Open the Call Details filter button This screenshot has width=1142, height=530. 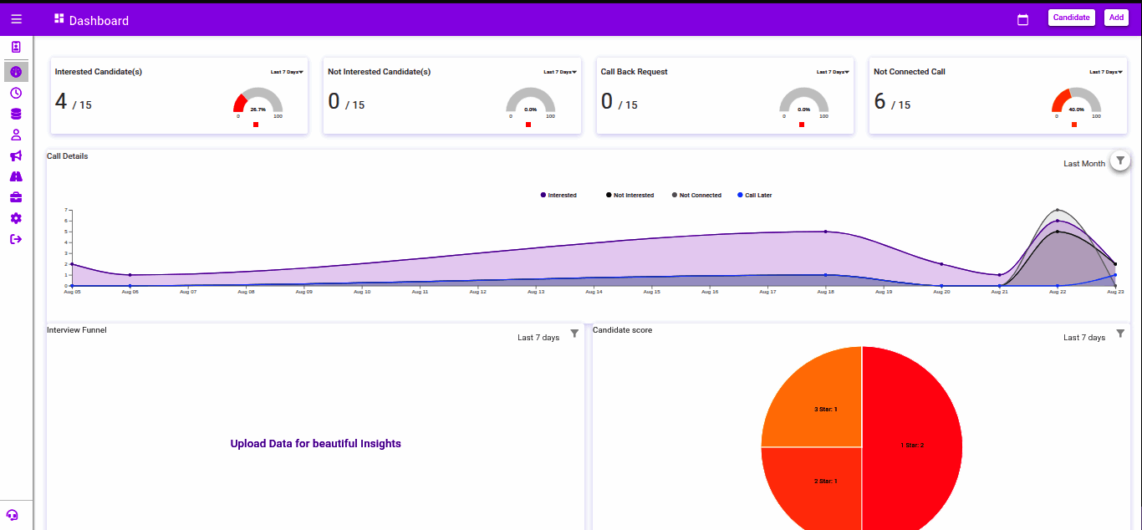coord(1120,161)
